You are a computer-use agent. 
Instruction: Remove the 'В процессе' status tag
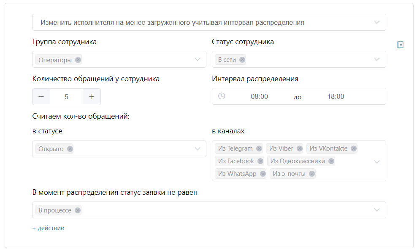coord(78,210)
